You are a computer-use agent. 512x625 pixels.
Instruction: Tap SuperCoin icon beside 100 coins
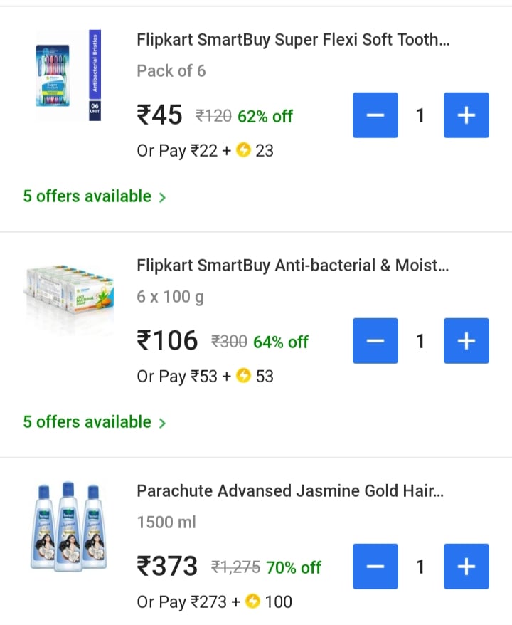click(252, 602)
